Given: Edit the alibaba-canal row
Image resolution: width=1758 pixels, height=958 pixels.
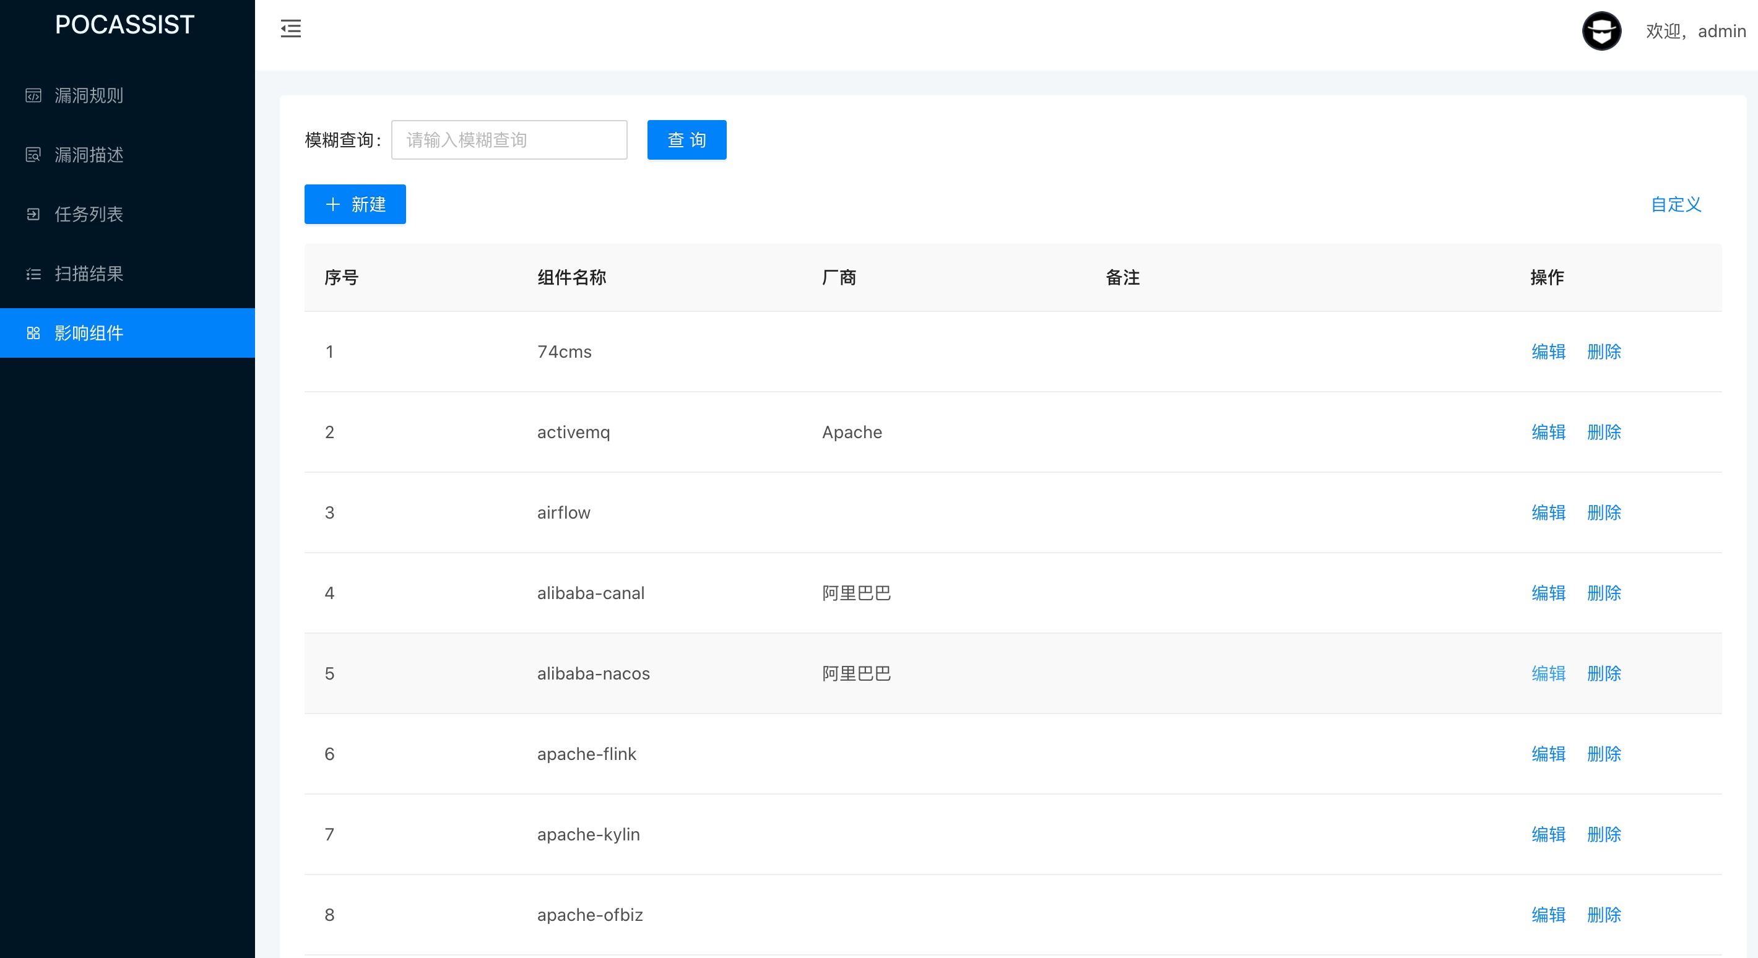Looking at the screenshot, I should [x=1548, y=593].
